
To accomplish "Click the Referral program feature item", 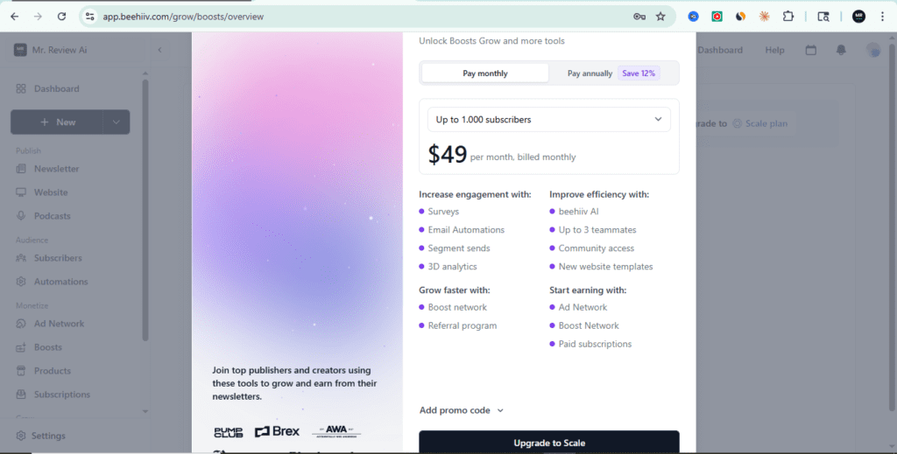I will tap(463, 325).
